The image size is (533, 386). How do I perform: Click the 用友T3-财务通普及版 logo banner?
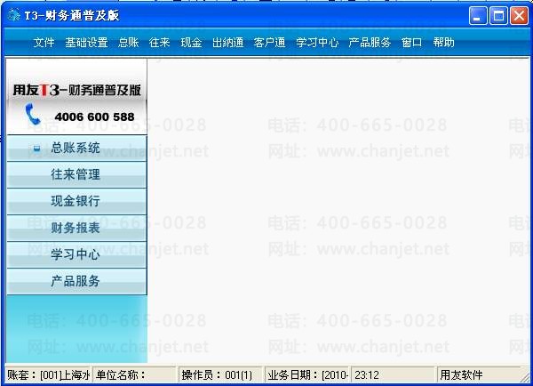coord(76,90)
